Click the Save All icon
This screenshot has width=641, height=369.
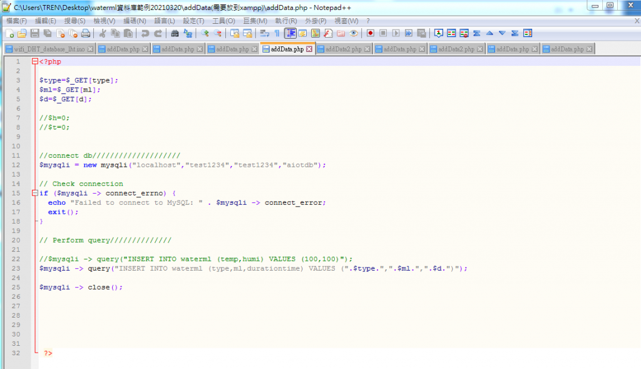click(x=48, y=34)
